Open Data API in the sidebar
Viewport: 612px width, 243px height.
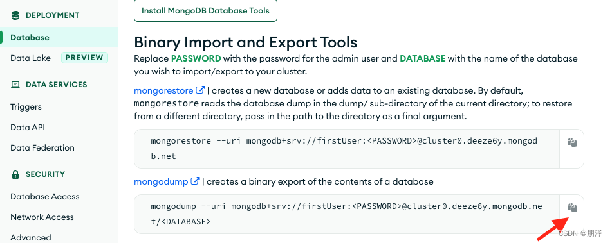pos(28,127)
